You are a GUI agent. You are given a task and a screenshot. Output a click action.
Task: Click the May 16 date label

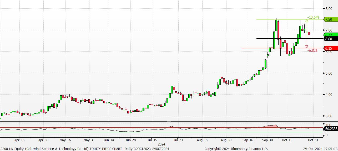click(65, 140)
